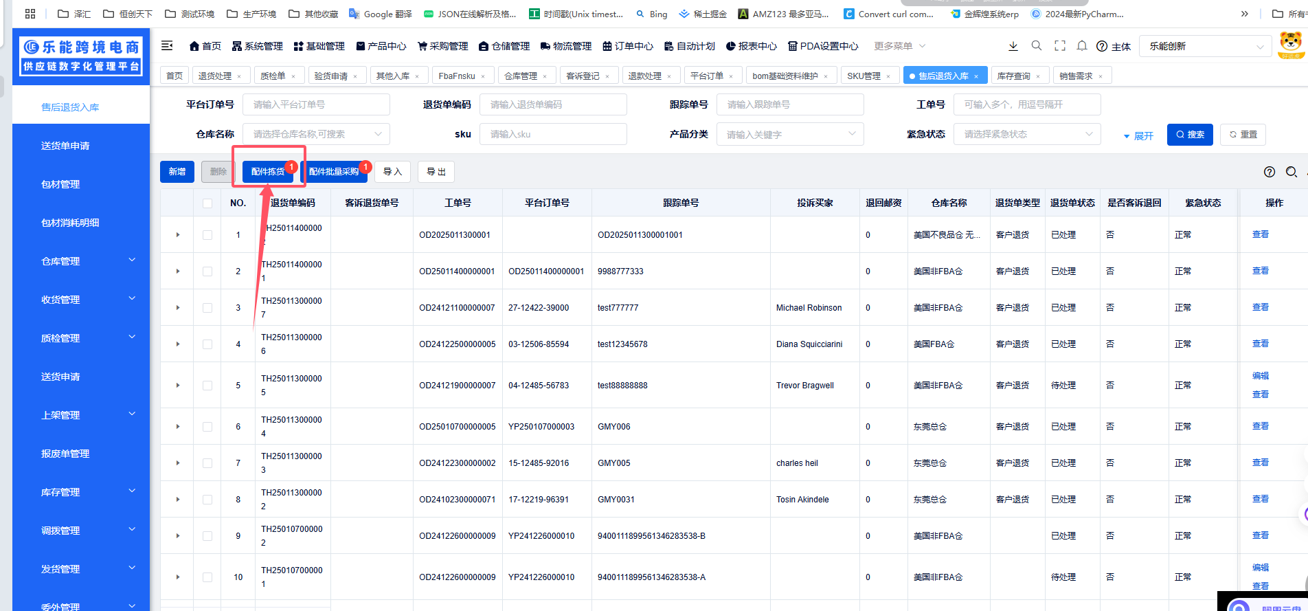Click the tiger avatar icon
Screen dimensions: 1308x611
[x=1291, y=45]
